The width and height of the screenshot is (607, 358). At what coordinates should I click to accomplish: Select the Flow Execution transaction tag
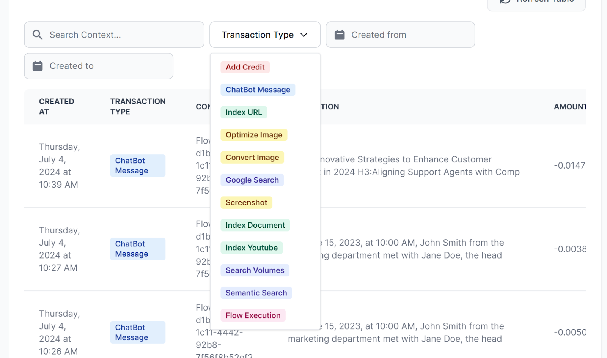coord(253,315)
